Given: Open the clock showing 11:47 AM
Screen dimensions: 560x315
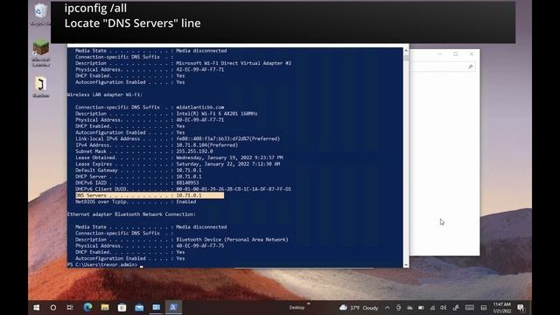Looking at the screenshot, I should (x=501, y=307).
